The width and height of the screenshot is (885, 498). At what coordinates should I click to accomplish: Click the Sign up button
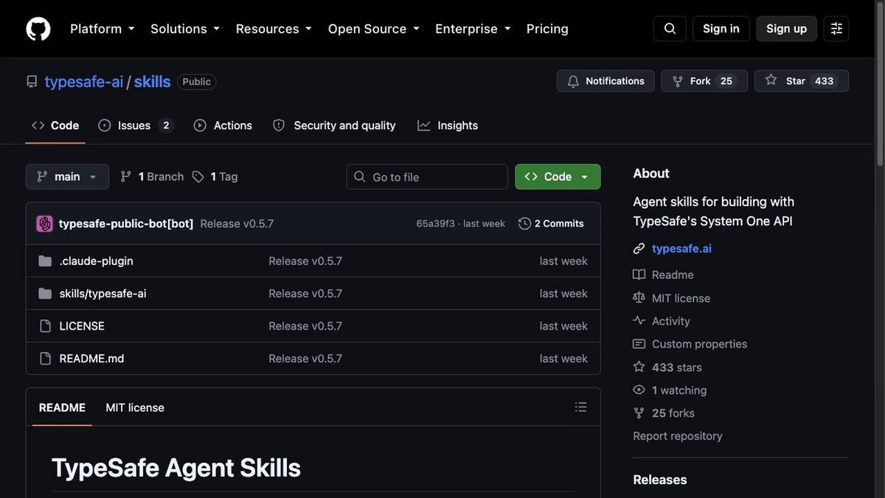point(787,29)
